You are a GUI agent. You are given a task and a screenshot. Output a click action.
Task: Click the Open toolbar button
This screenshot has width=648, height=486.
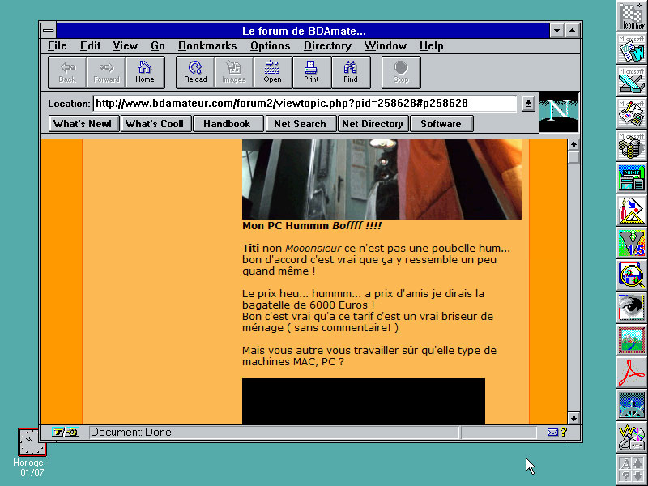tap(273, 73)
